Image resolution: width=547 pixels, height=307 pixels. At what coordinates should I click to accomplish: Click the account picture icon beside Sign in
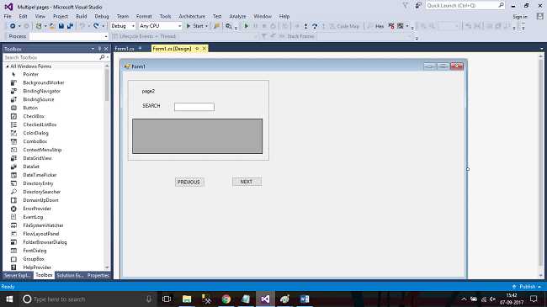540,16
